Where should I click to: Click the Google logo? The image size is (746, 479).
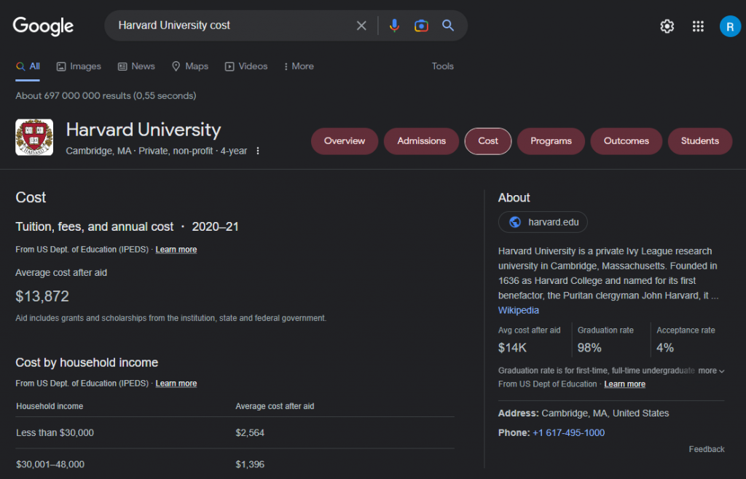(43, 25)
